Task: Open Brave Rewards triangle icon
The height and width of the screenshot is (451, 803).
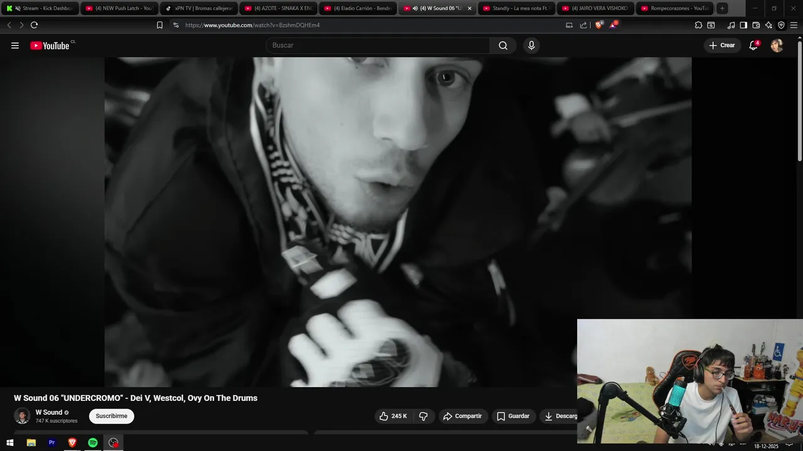Action: pyautogui.click(x=613, y=25)
